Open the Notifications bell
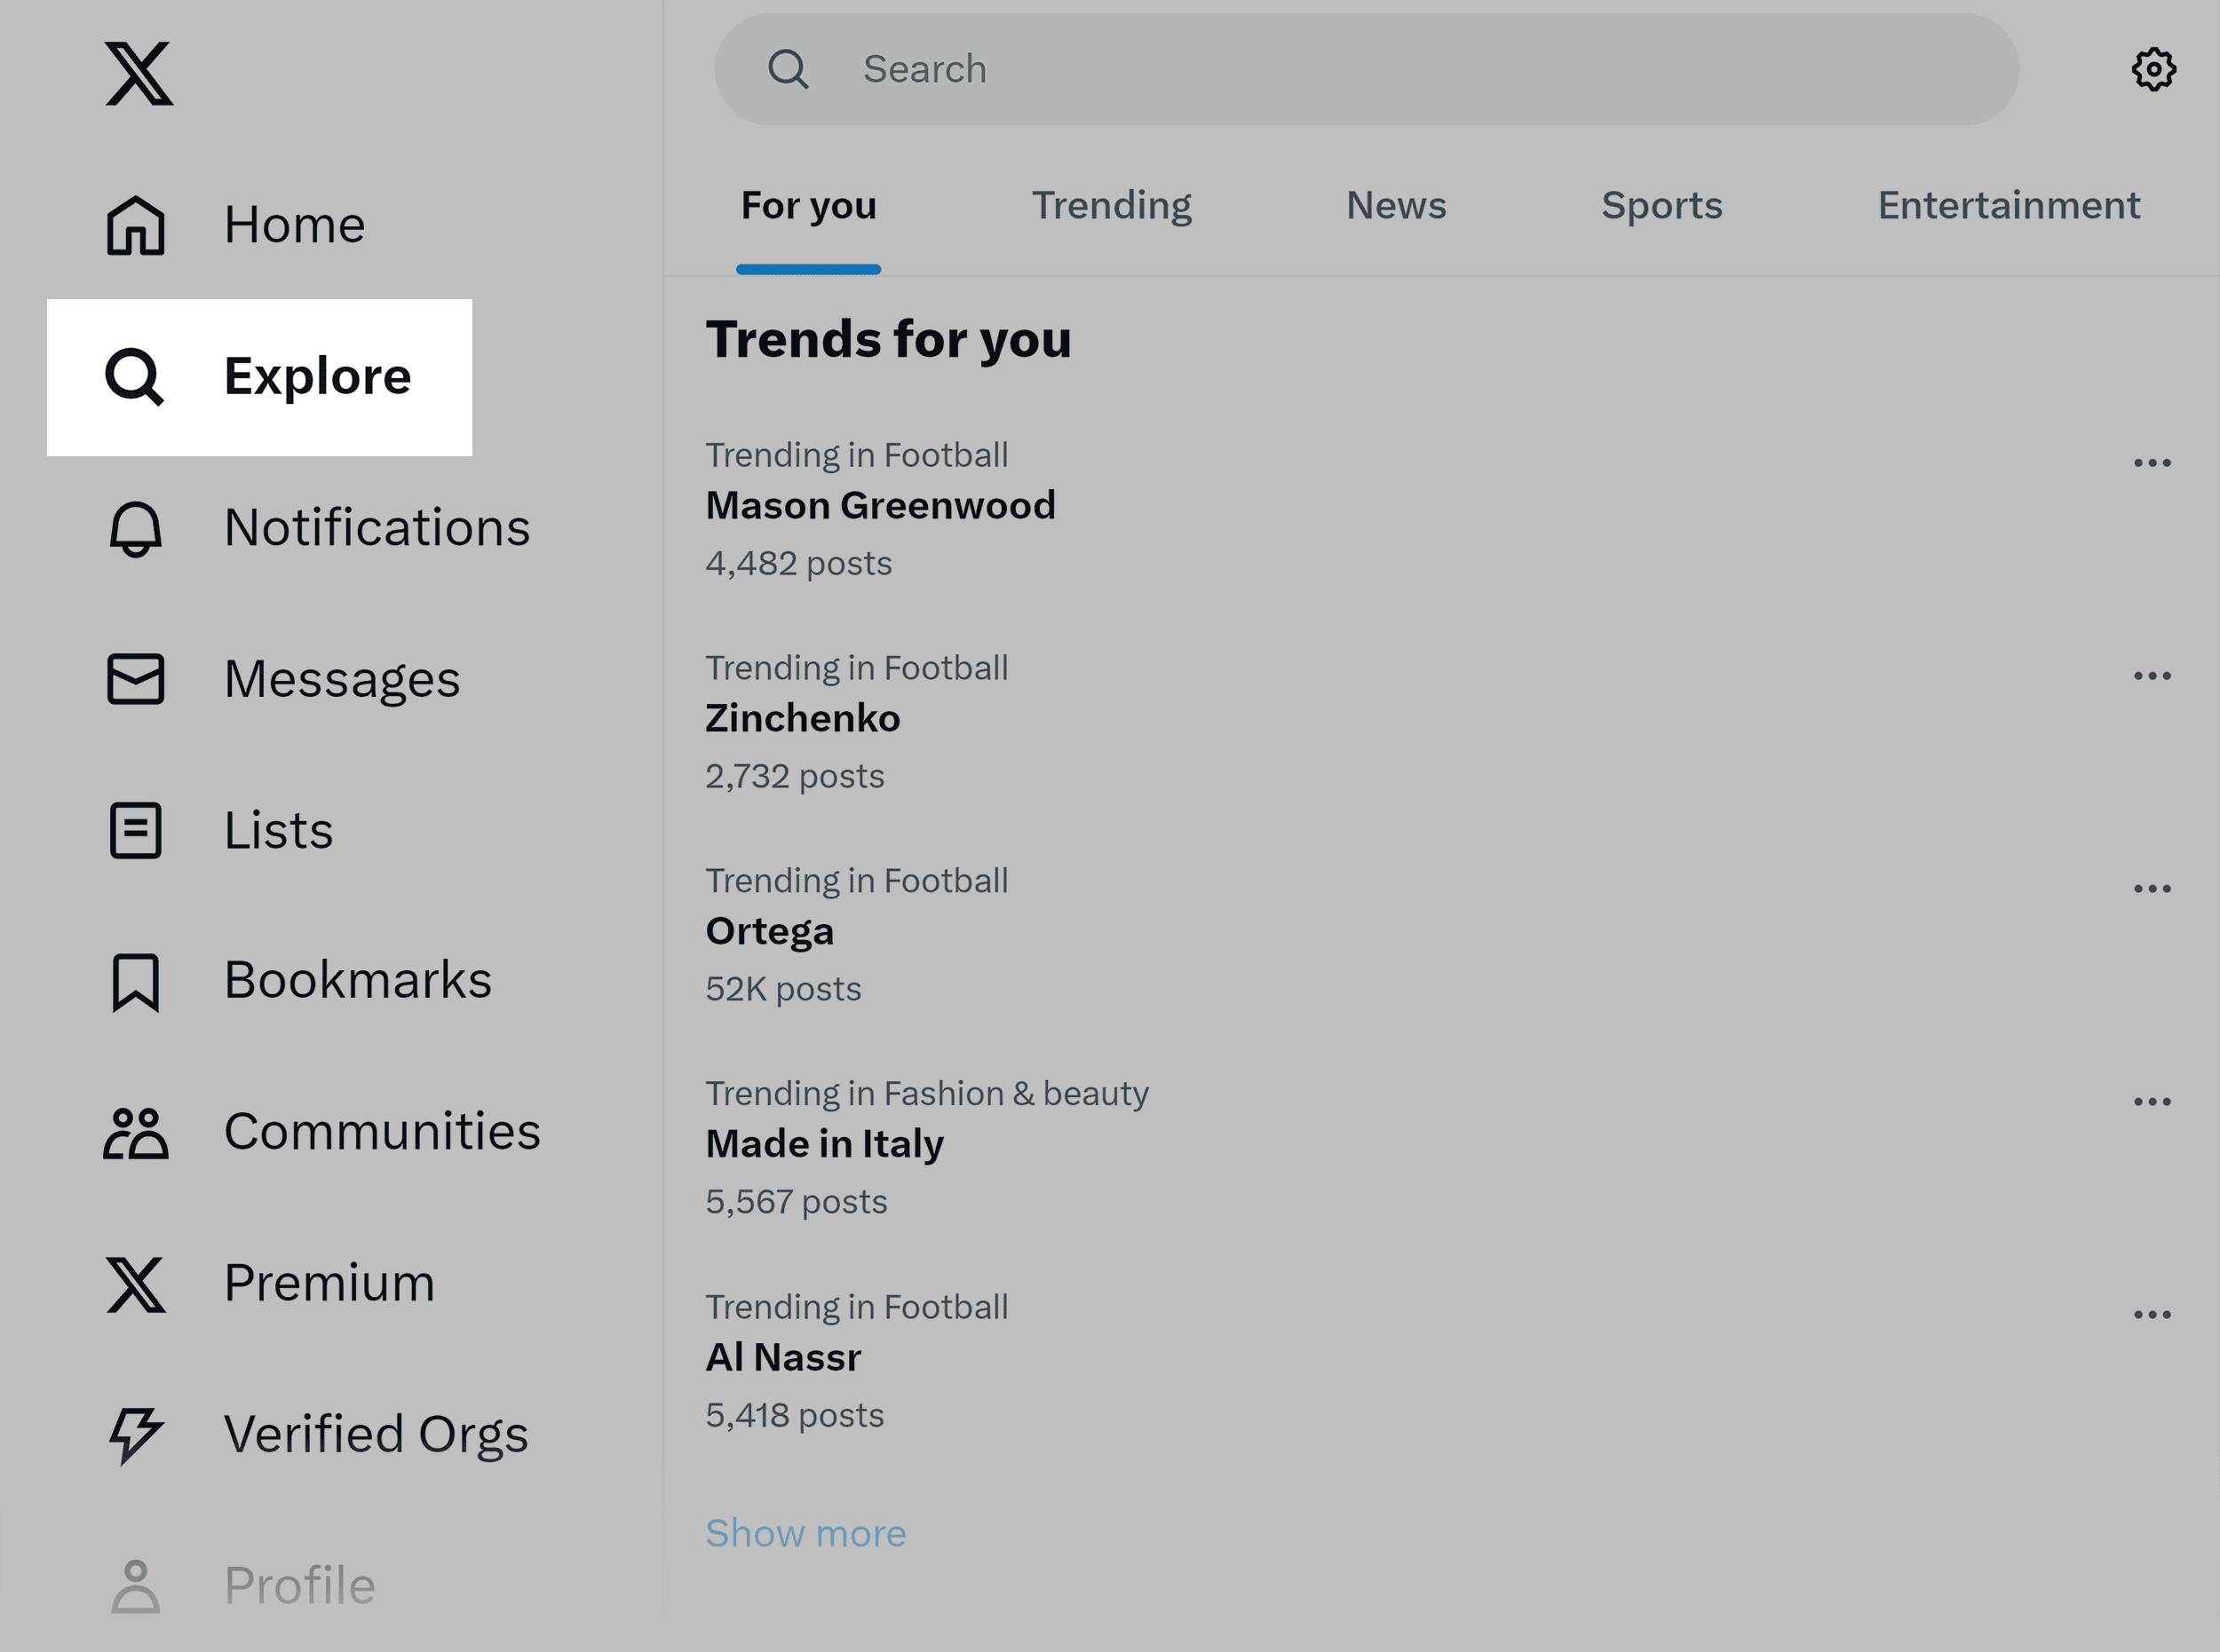This screenshot has width=2220, height=1652. [x=135, y=528]
